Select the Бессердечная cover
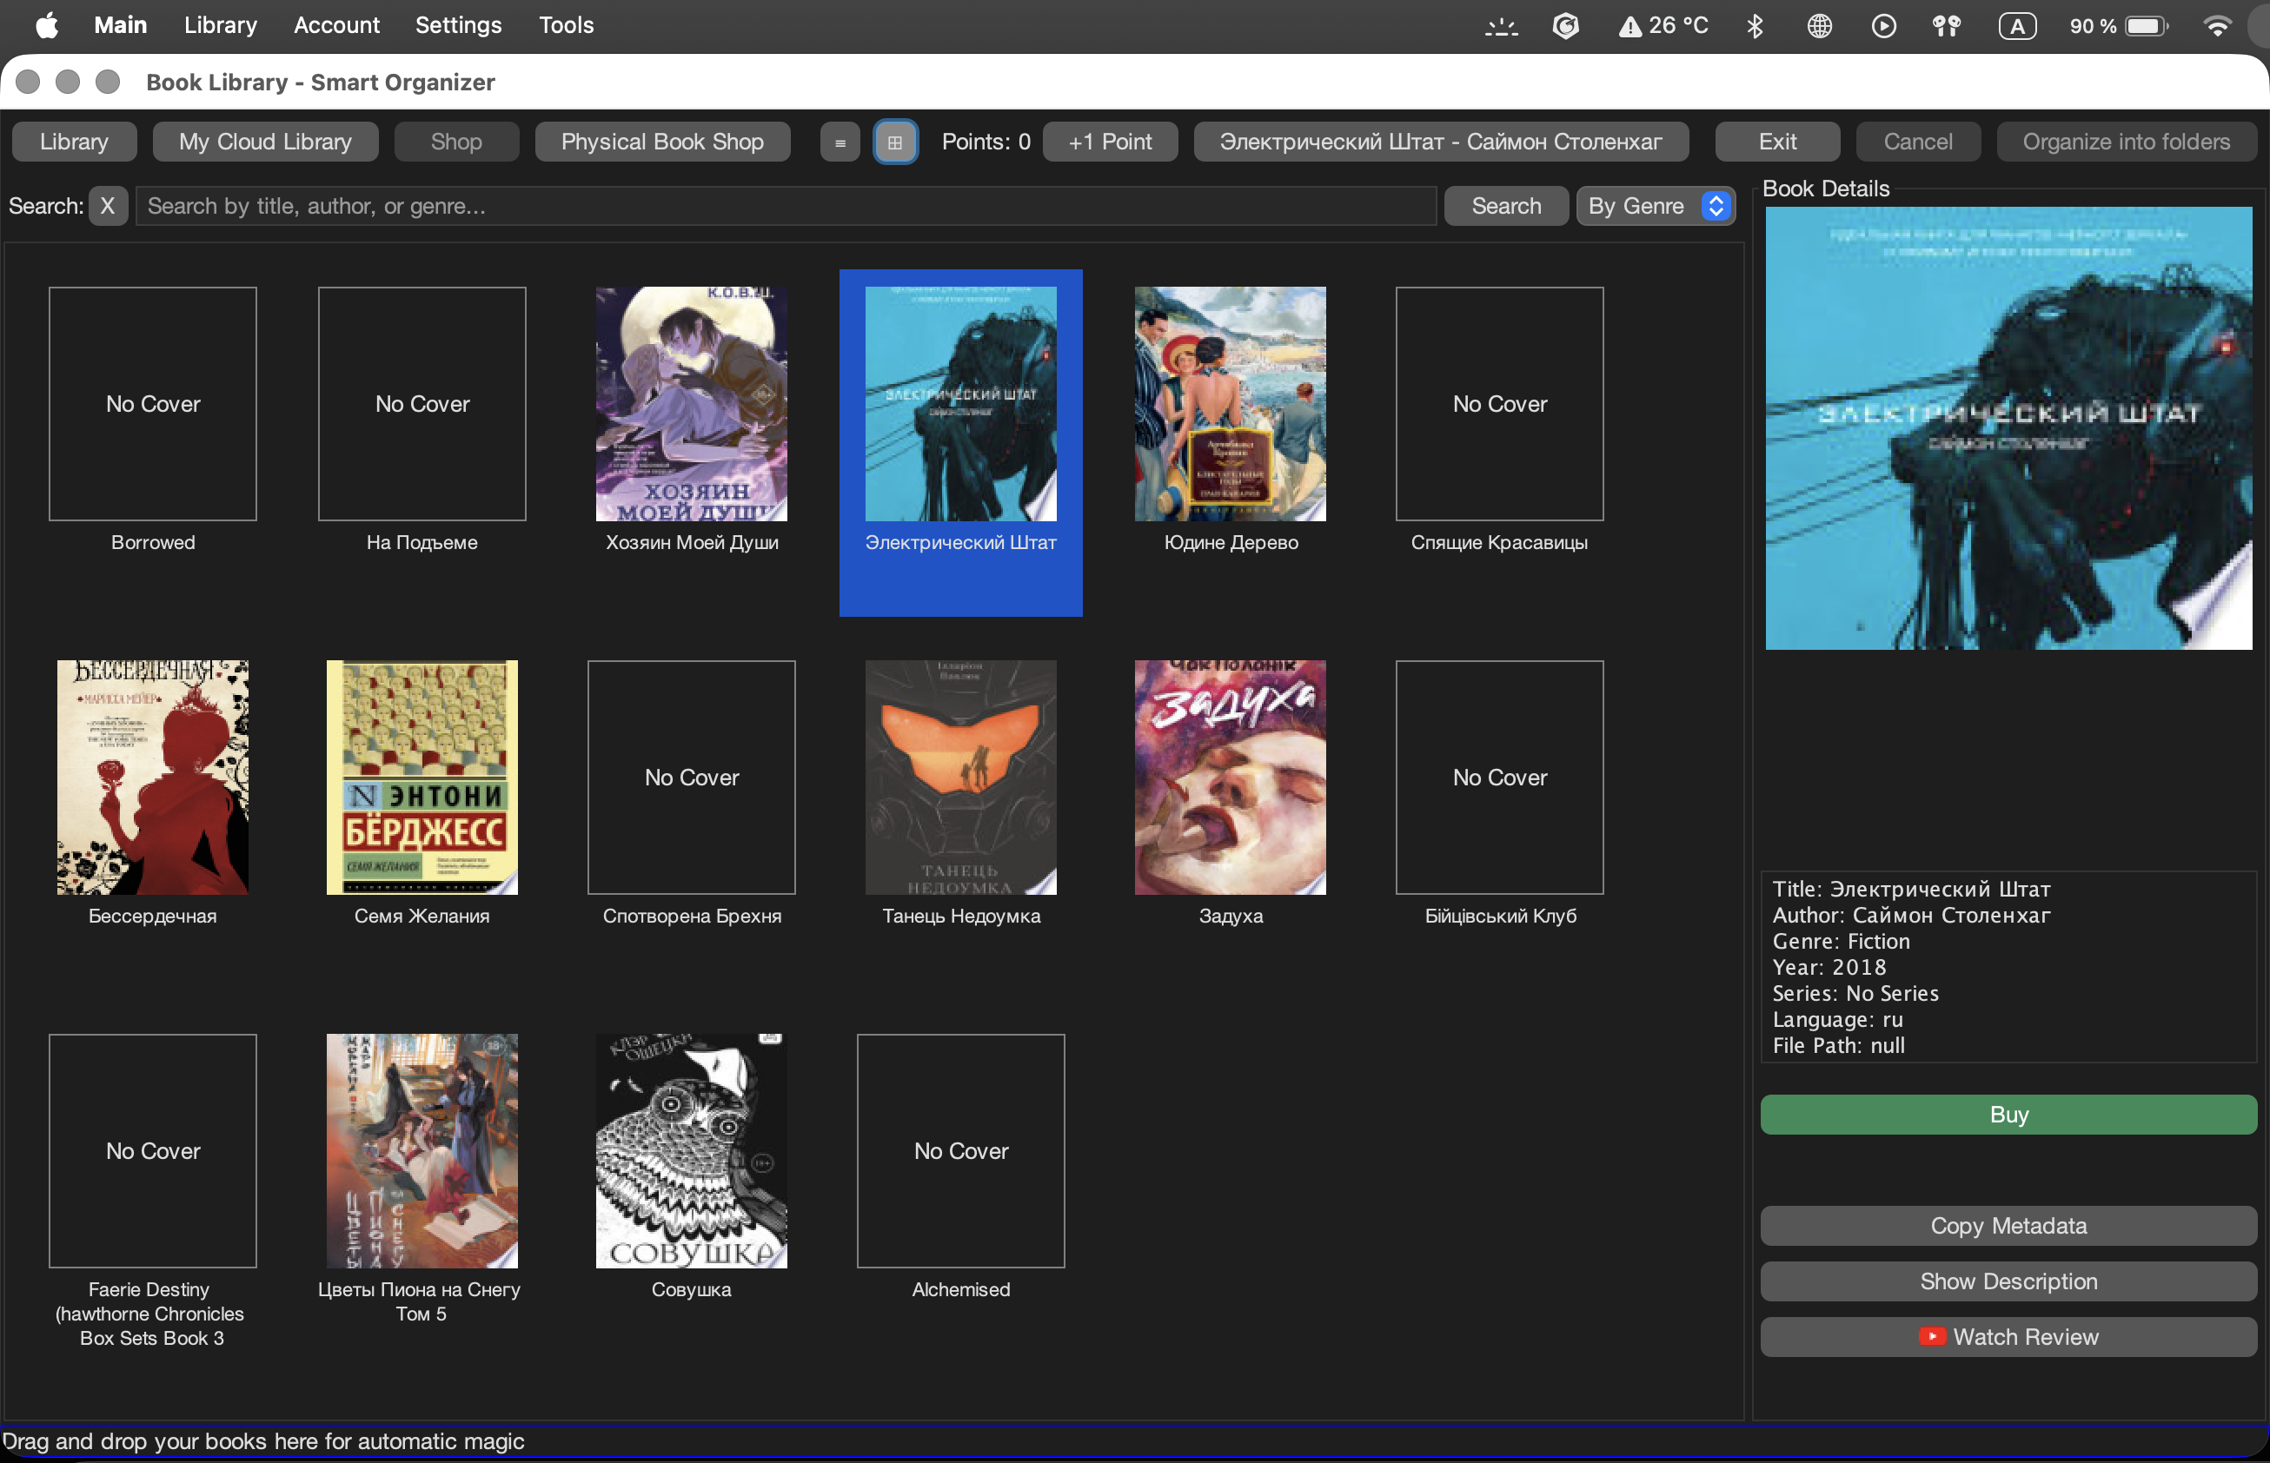This screenshot has height=1463, width=2270. tap(153, 777)
